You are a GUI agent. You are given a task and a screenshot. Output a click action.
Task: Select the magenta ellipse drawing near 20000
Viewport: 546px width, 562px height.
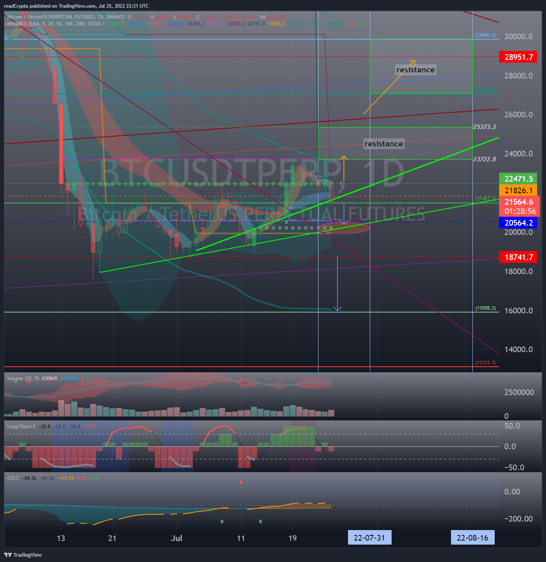coord(344,228)
